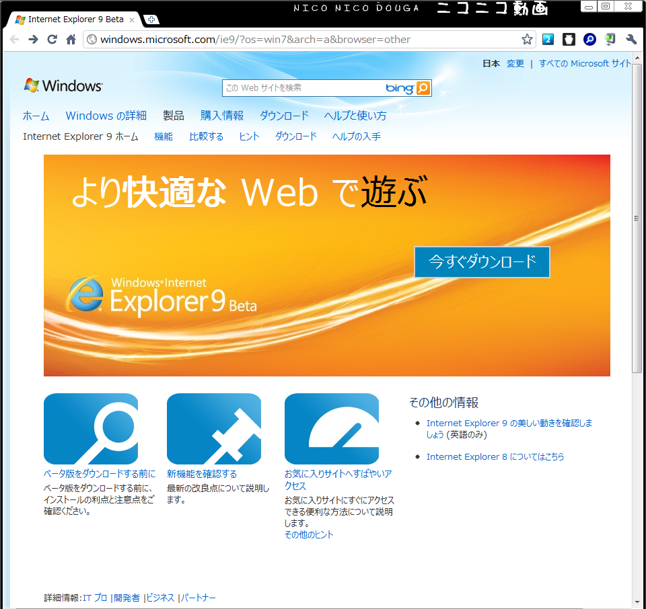Click the vertical scrollbar thumb

637,218
